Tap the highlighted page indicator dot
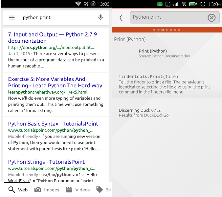The height and width of the screenshot is (197, 222). [163, 30]
